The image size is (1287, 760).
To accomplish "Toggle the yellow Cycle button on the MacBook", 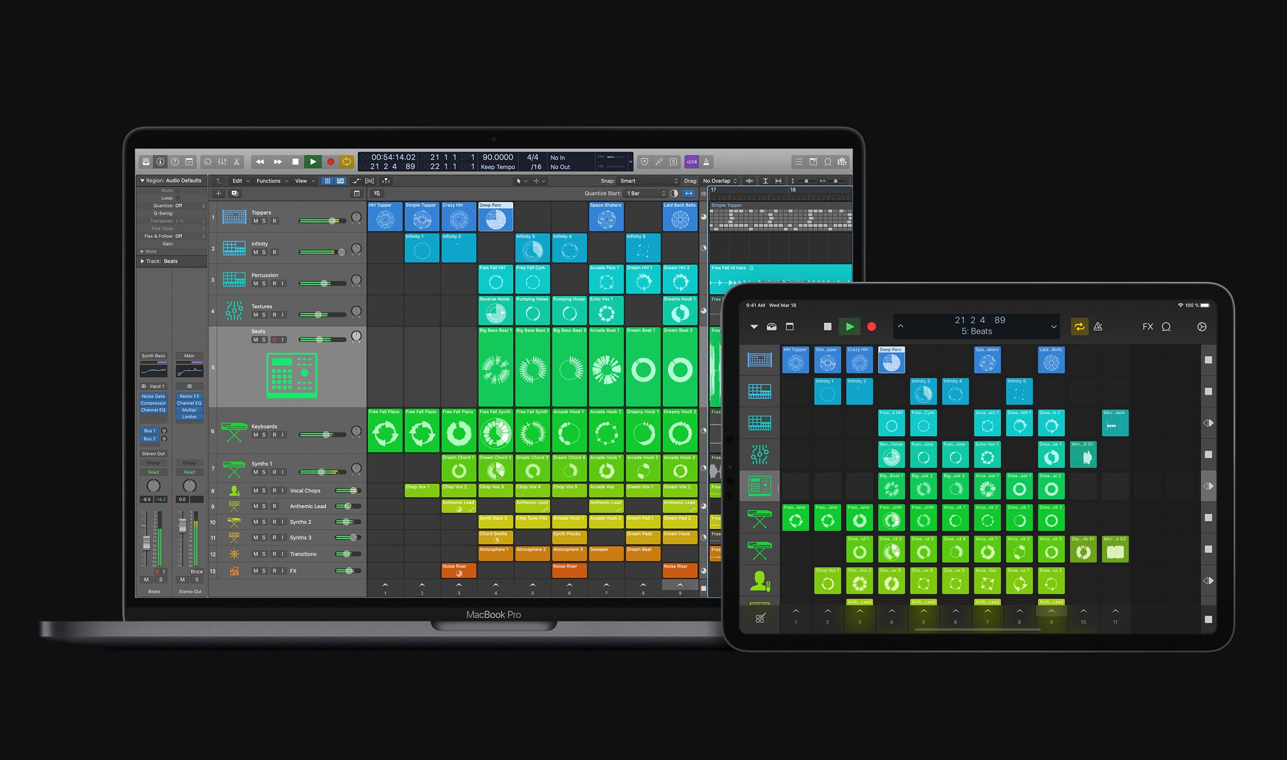I will pyautogui.click(x=346, y=162).
